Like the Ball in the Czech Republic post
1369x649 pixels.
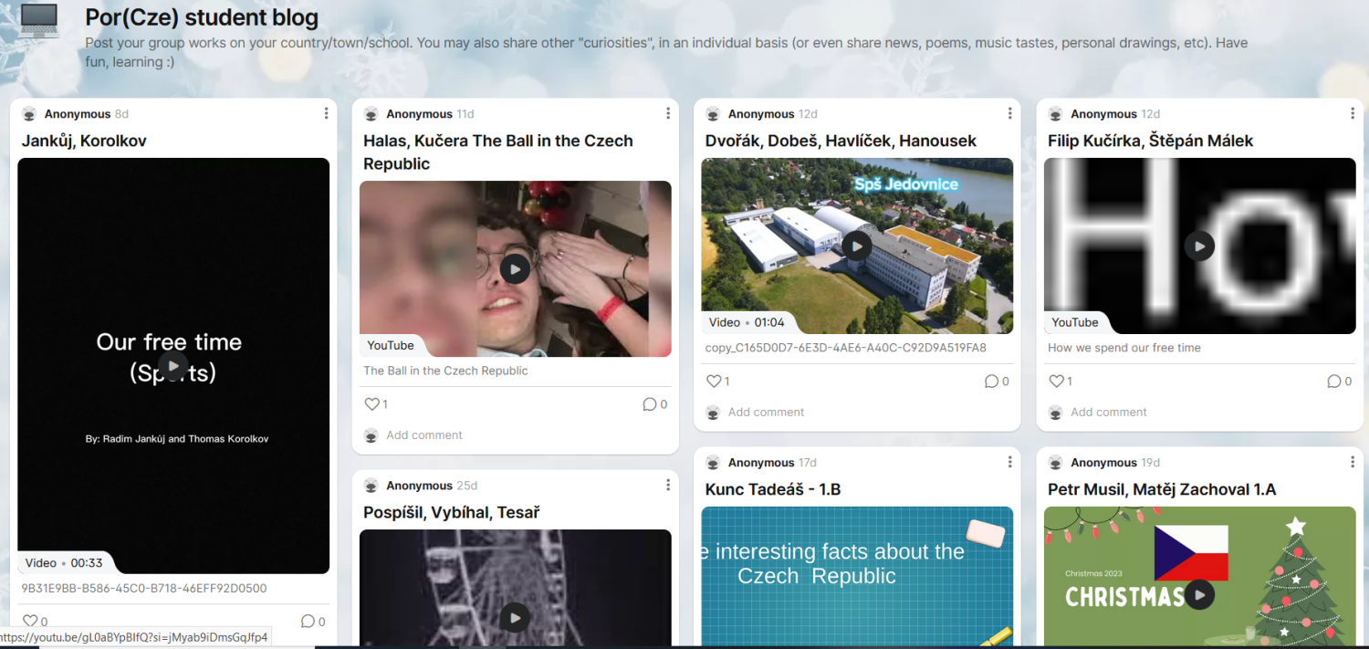[371, 404]
